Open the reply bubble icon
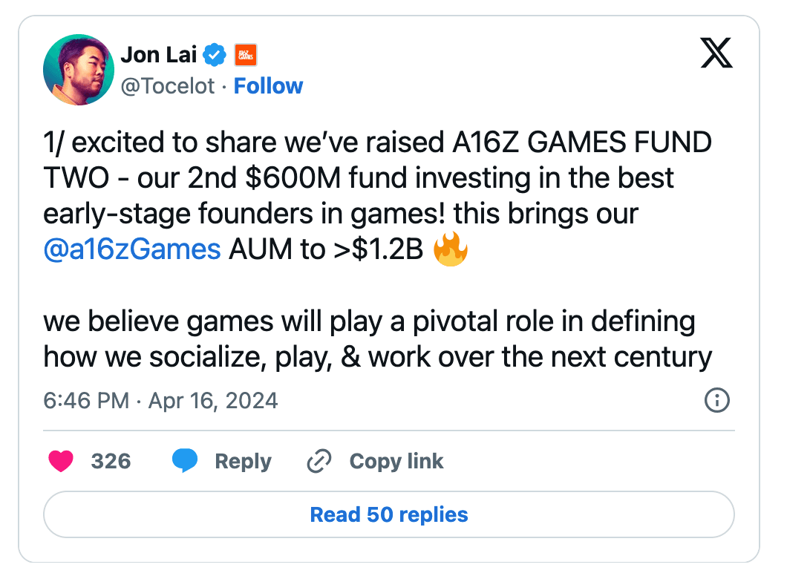 (x=186, y=461)
